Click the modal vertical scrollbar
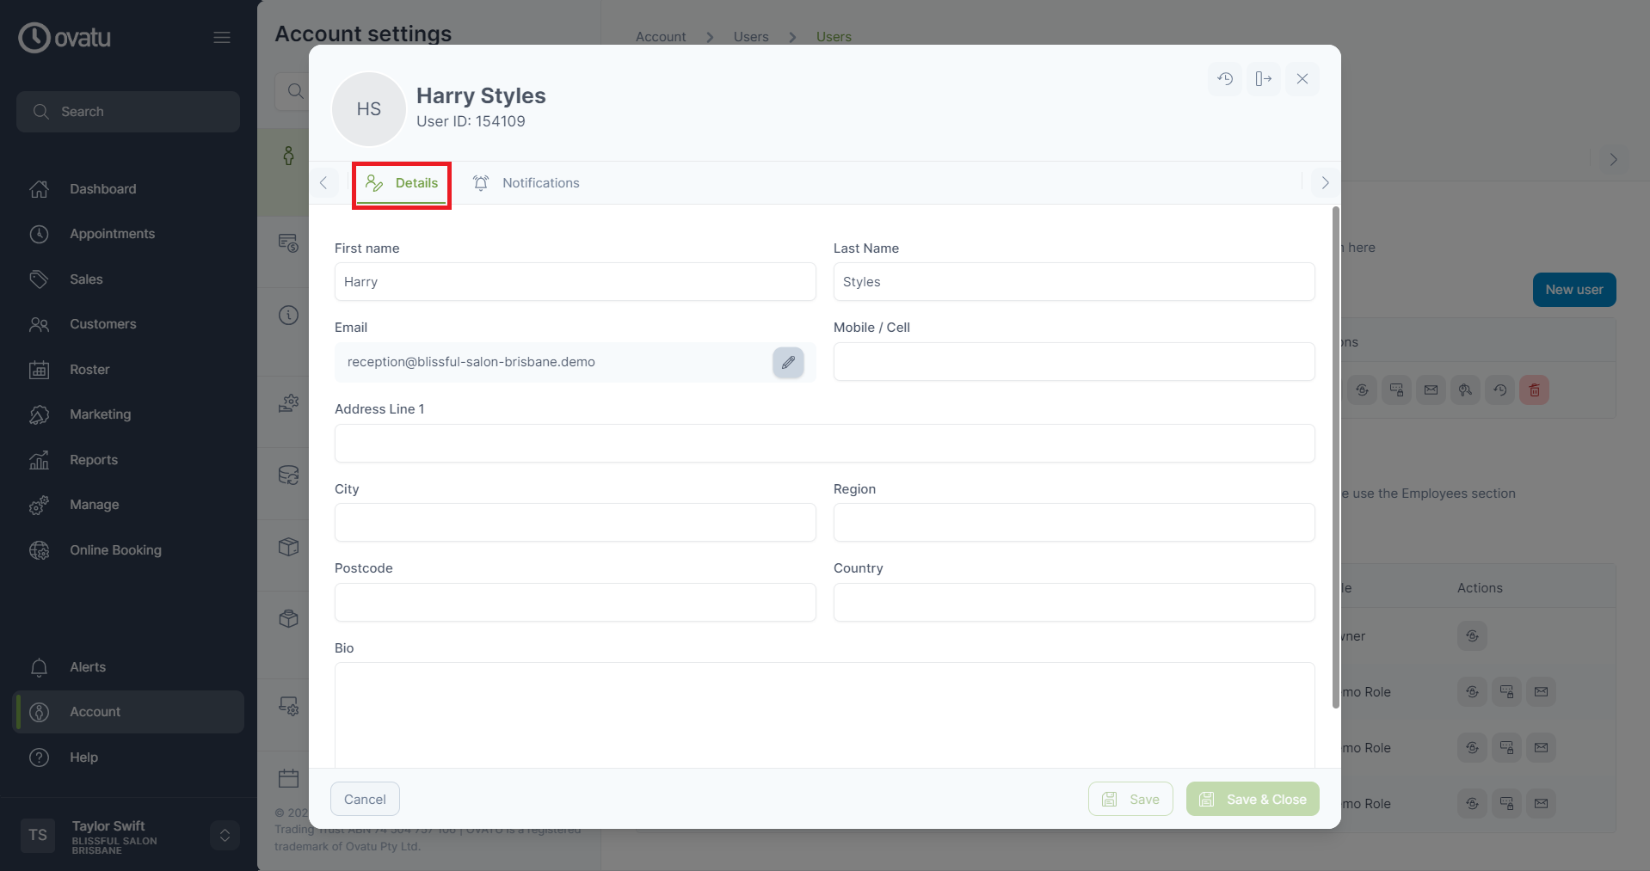The width and height of the screenshot is (1650, 871). pos(1335,456)
